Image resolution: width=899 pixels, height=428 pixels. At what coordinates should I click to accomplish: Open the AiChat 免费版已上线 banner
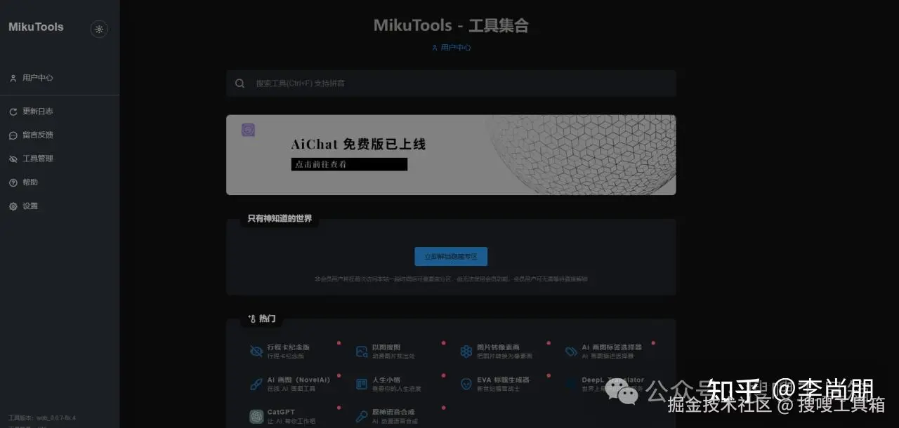pos(451,155)
